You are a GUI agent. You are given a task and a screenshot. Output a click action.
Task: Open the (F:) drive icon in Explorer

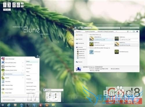tap(117, 44)
